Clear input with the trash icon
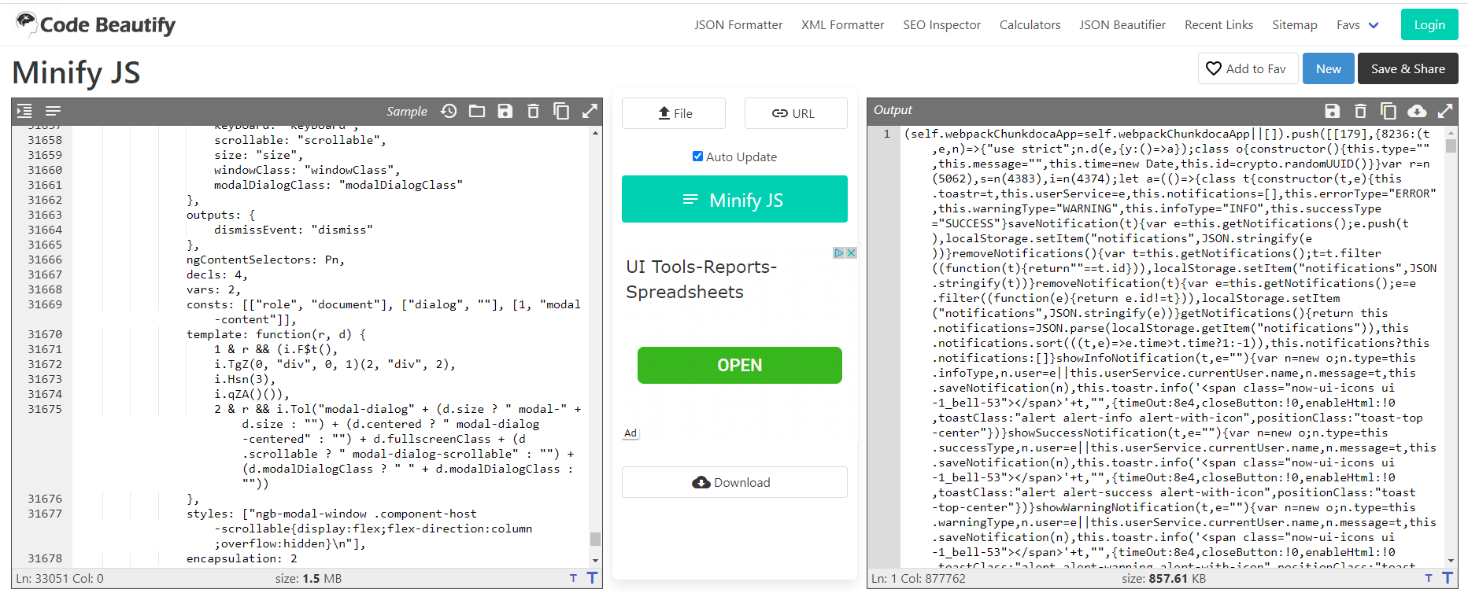This screenshot has width=1468, height=593. pos(533,111)
